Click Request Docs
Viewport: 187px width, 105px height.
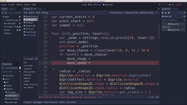pyautogui.click(x=132, y=13)
